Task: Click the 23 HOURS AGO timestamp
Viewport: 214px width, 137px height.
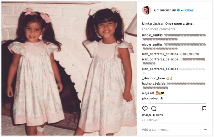Action: (150, 120)
